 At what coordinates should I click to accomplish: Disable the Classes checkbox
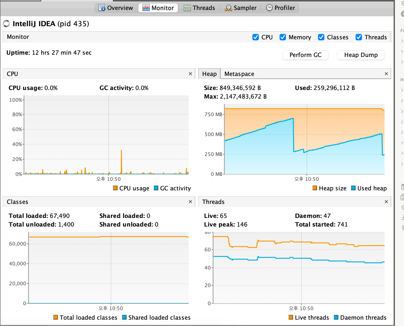[x=321, y=37]
